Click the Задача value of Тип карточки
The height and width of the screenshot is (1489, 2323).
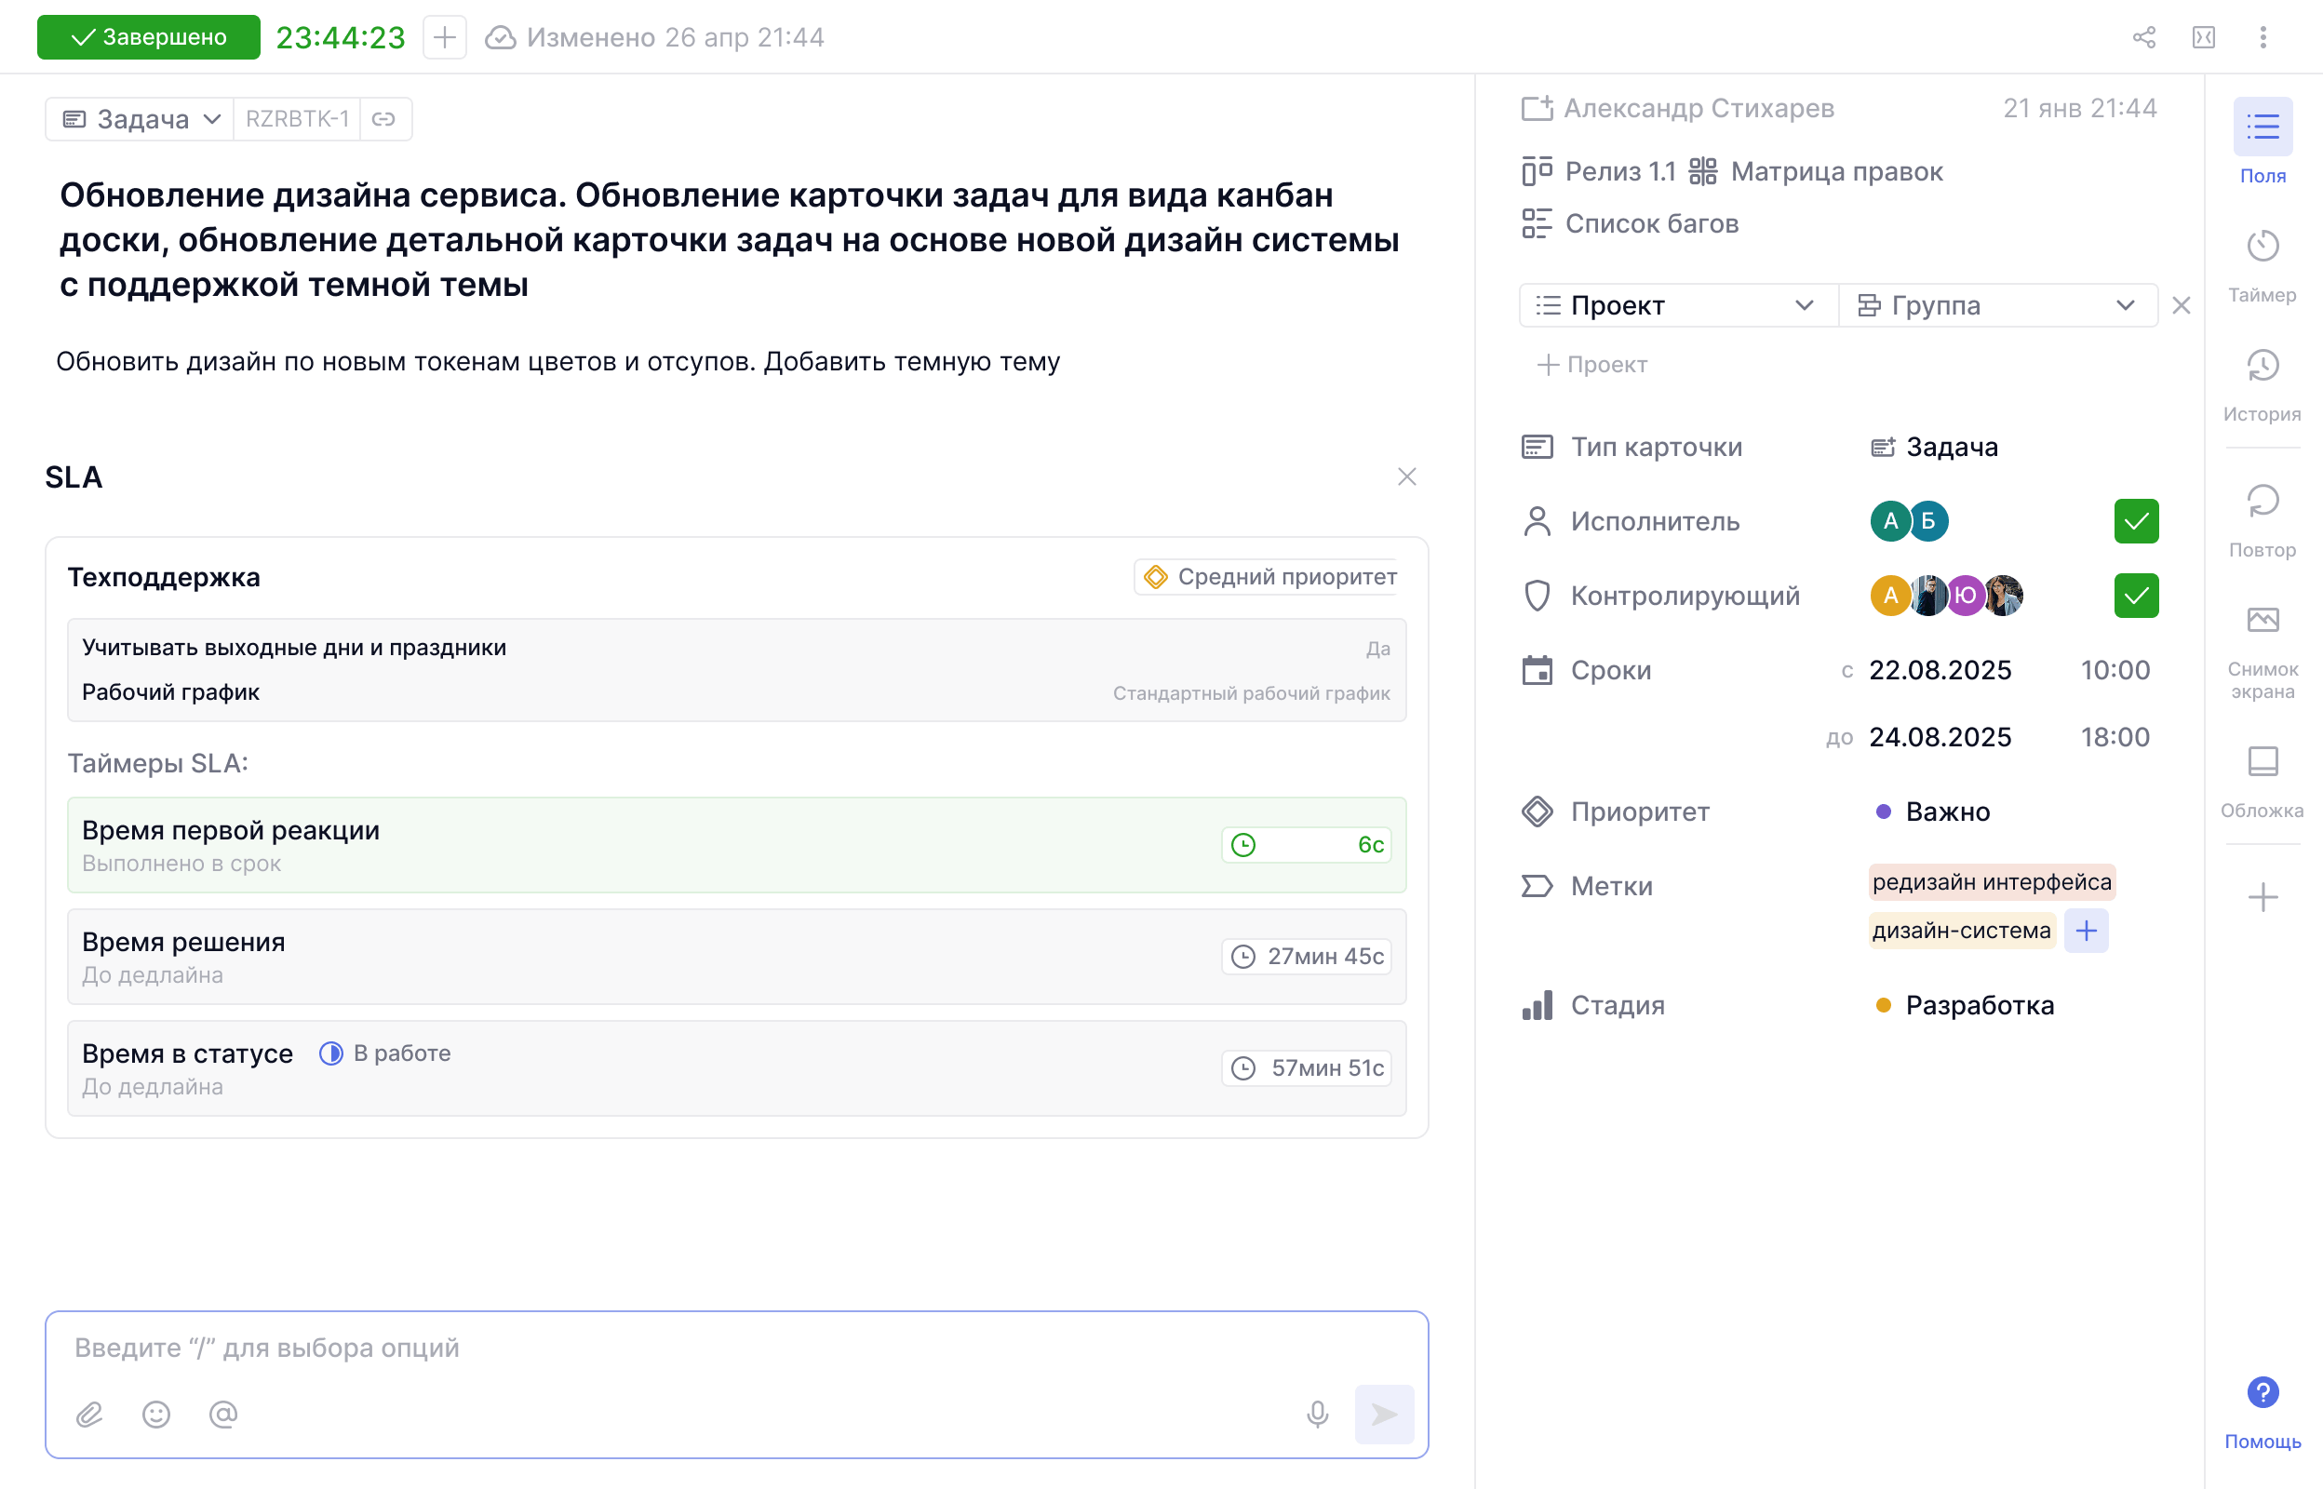pos(1934,447)
